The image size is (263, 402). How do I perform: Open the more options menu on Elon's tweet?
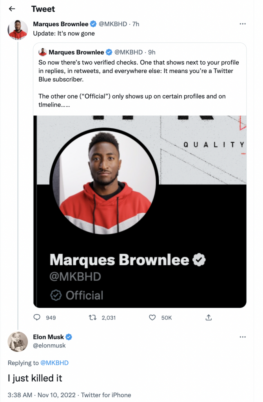pyautogui.click(x=243, y=337)
